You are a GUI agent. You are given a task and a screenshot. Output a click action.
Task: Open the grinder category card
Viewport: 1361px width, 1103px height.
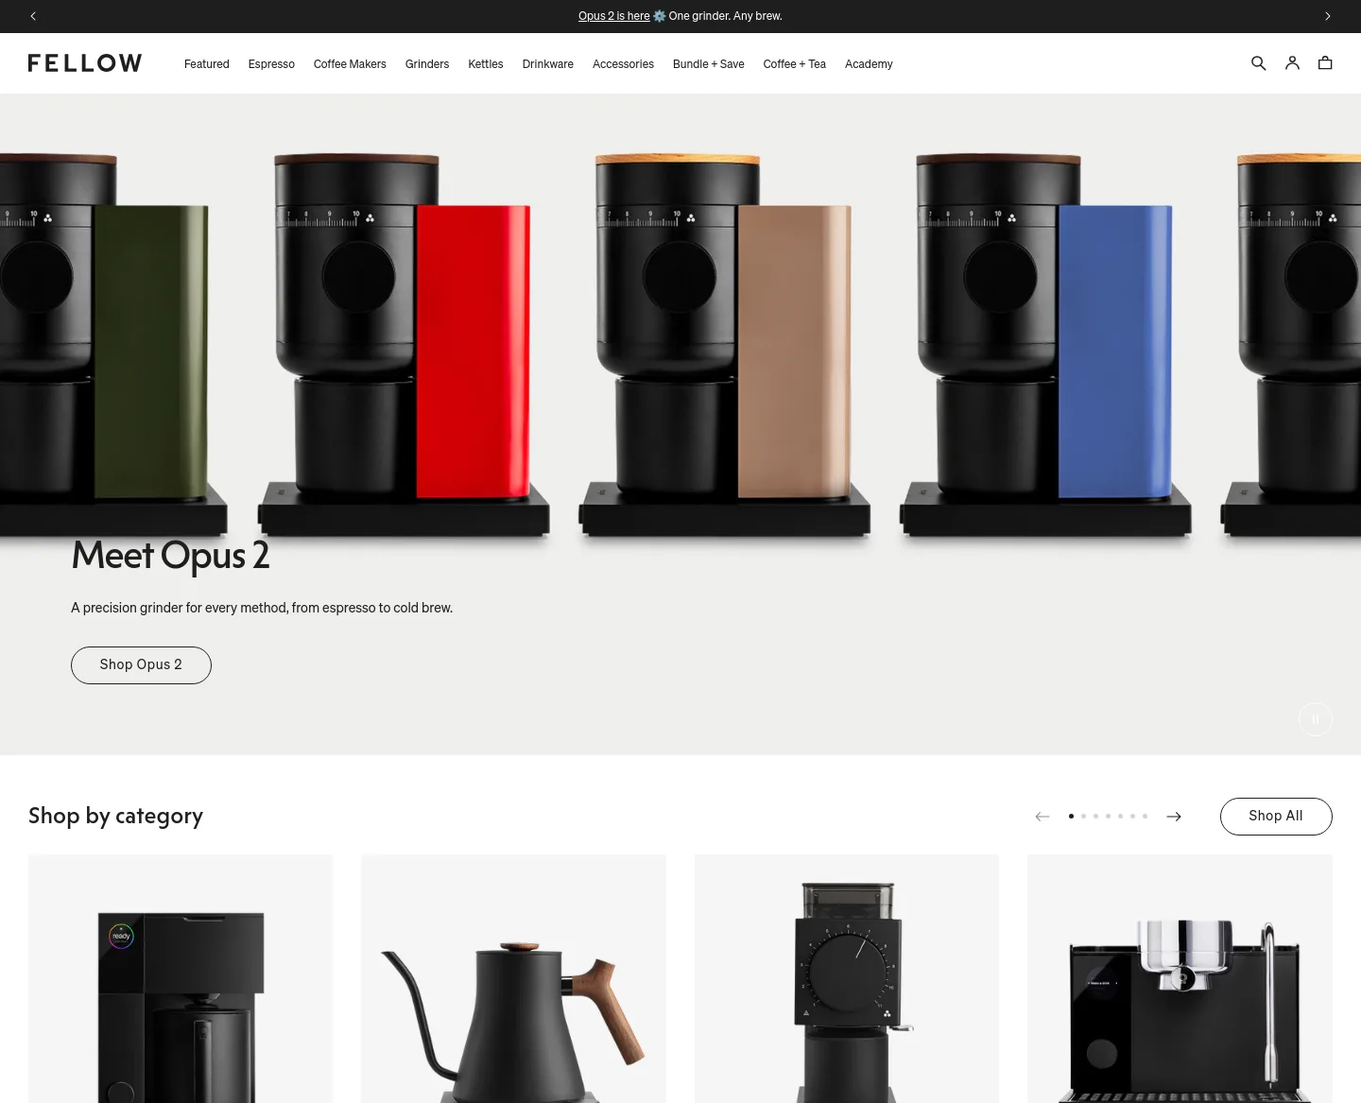847,978
